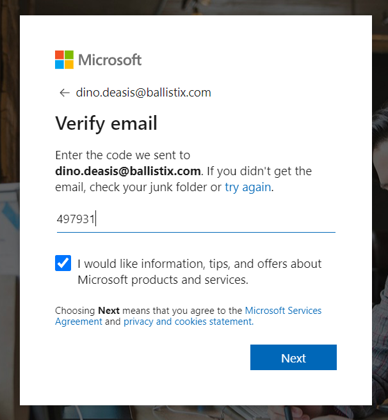
Task: Click the "Choosing" word in the agreement notice
Action: coord(75,311)
